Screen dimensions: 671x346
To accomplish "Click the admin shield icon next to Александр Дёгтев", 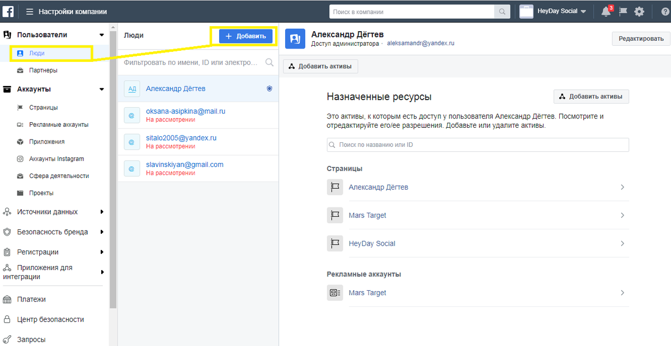I will pyautogui.click(x=270, y=89).
